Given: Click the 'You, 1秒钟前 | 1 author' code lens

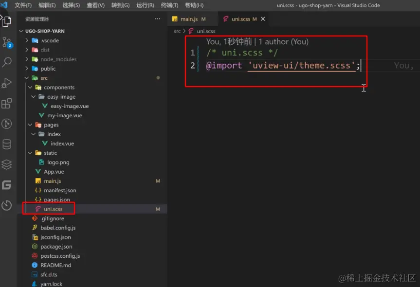Looking at the screenshot, I should point(257,42).
